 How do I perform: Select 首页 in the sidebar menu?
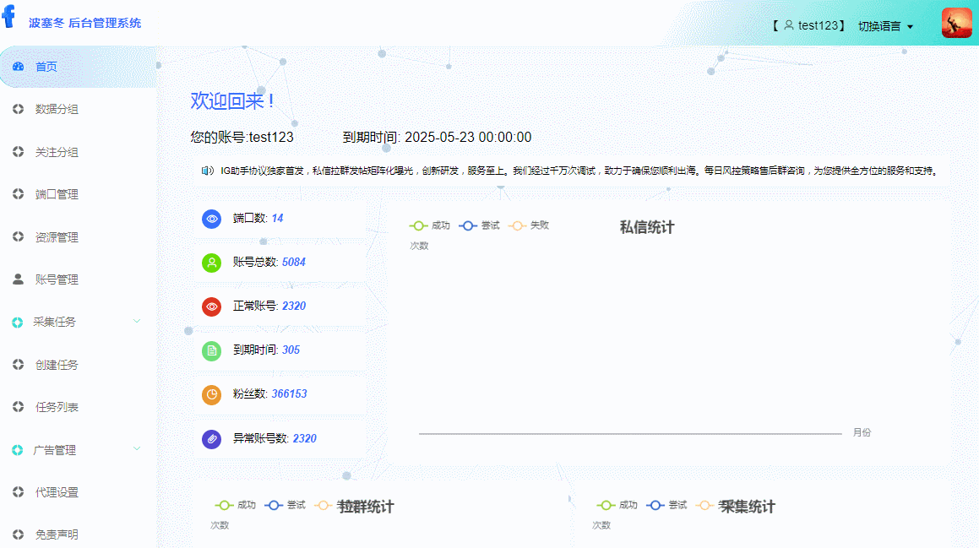point(47,66)
